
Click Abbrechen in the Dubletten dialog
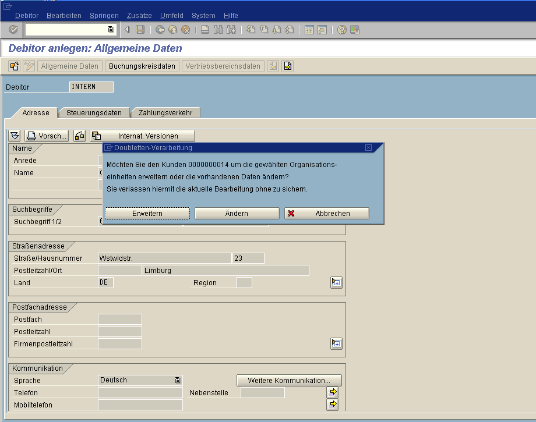coord(327,214)
